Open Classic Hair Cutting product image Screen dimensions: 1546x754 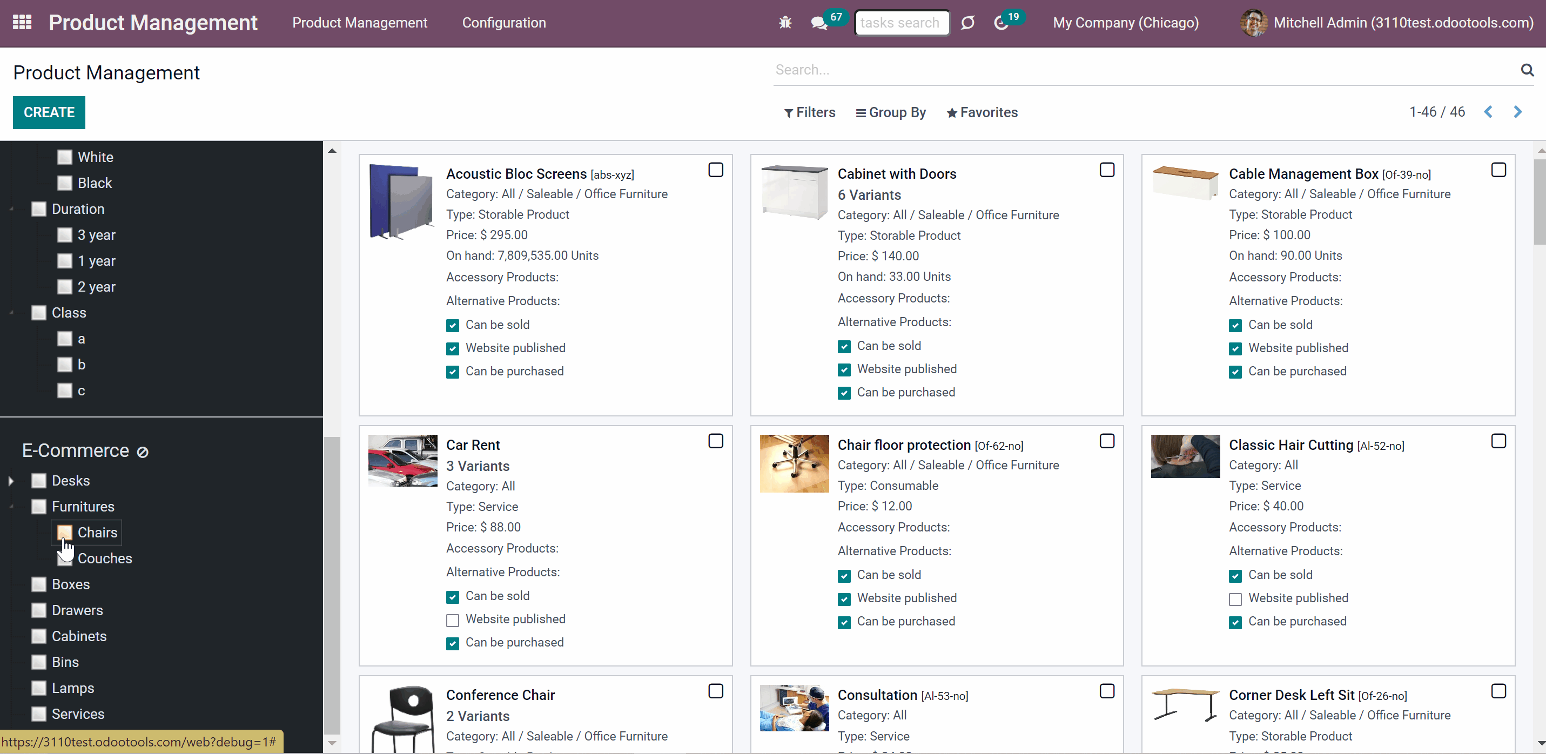[x=1185, y=456]
